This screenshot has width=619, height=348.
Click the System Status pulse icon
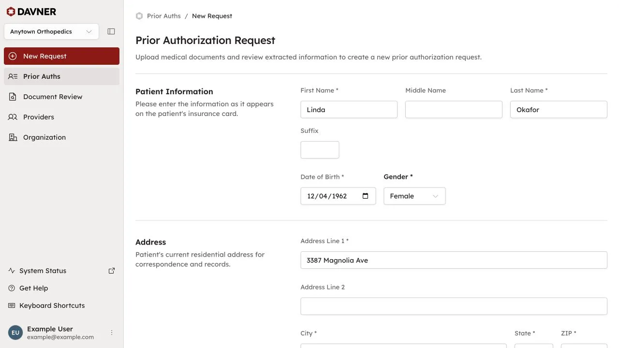[x=12, y=271]
